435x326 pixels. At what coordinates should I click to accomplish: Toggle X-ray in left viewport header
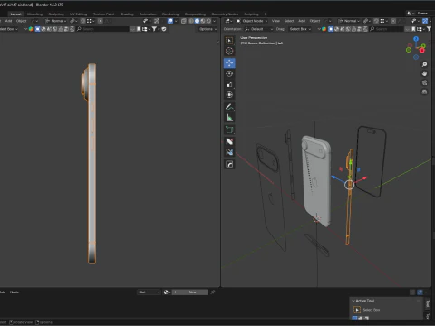coord(184,21)
